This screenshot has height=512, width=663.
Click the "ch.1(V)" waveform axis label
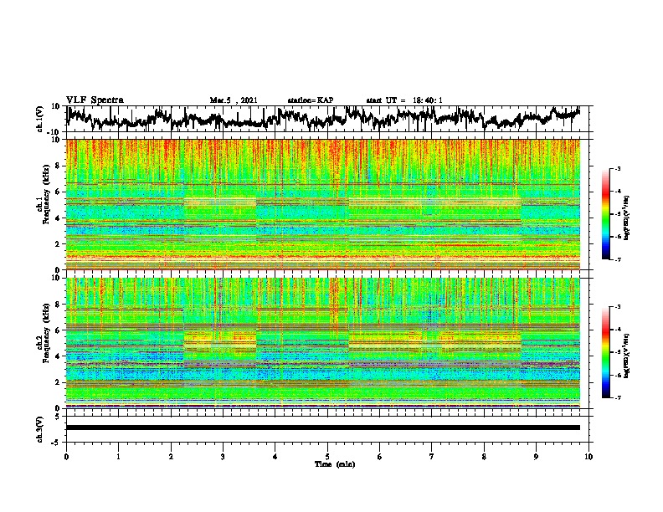point(40,119)
